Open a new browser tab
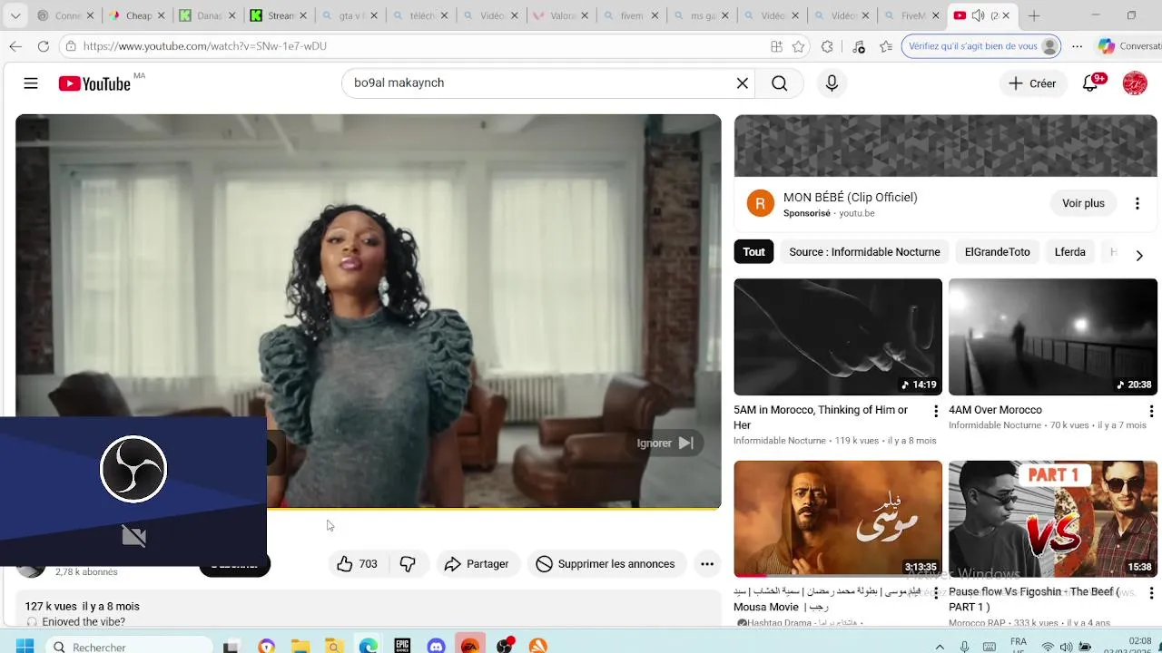 pos(1034,15)
